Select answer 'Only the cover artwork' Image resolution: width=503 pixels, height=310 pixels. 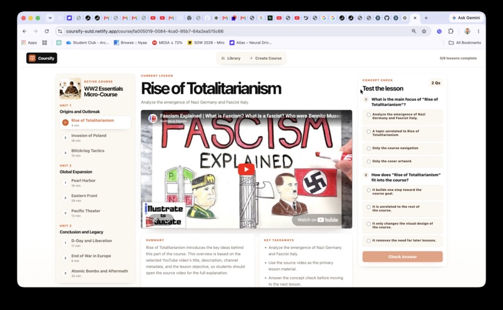coord(403,162)
